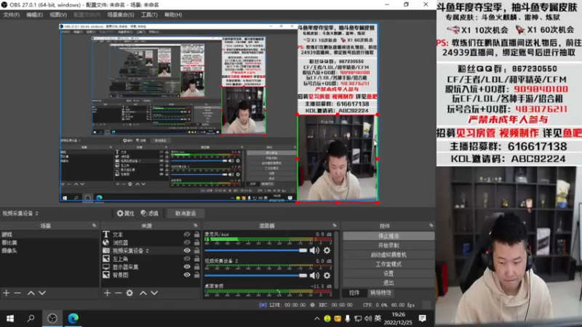
Task: Hide the 背景图 source via eye icon
Action: pyautogui.click(x=187, y=275)
